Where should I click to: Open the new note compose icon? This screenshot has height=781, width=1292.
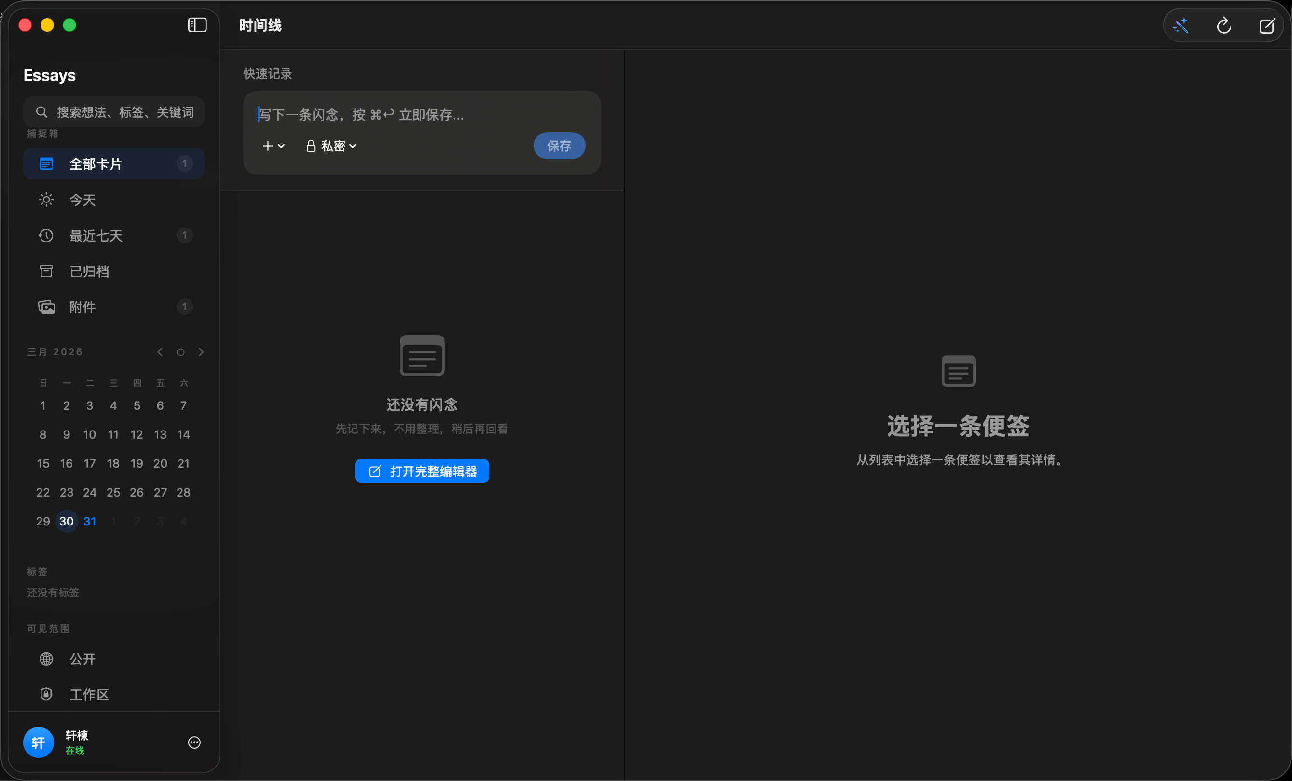click(x=1267, y=25)
